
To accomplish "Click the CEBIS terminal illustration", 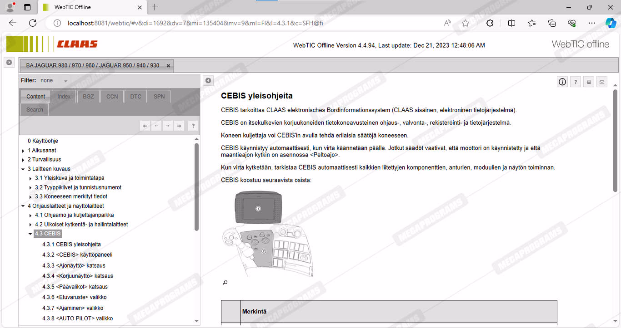I will pyautogui.click(x=267, y=234).
